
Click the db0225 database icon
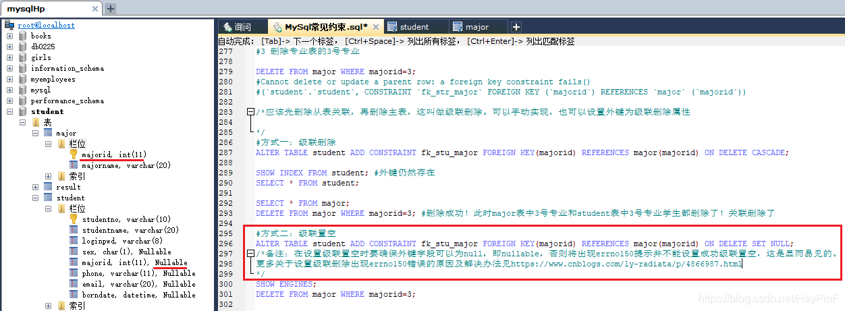(x=23, y=47)
